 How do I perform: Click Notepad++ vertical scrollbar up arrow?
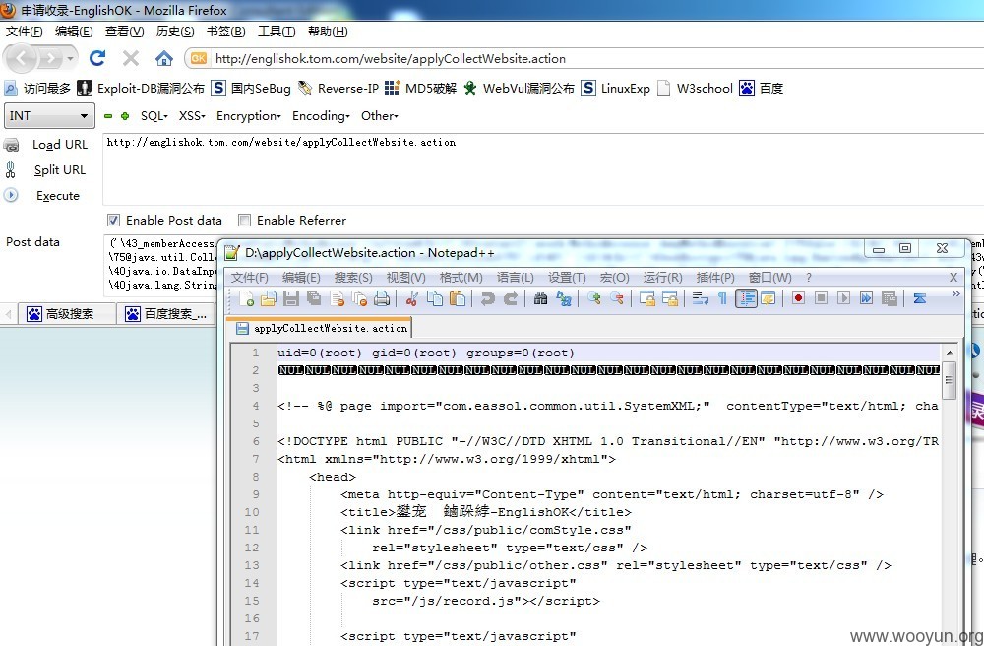point(950,353)
